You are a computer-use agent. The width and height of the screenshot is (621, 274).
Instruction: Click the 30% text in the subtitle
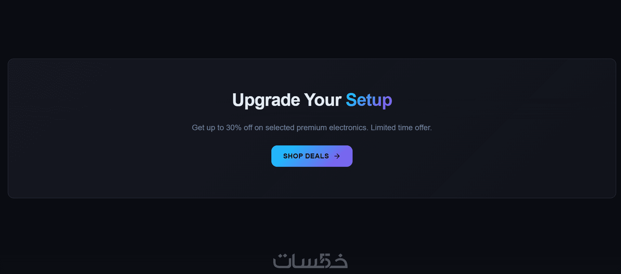click(x=234, y=128)
